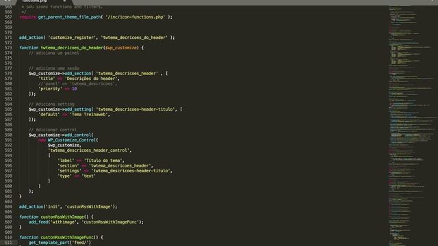Click the add_section method call
The height and width of the screenshot is (246, 438).
pyautogui.click(x=78, y=73)
